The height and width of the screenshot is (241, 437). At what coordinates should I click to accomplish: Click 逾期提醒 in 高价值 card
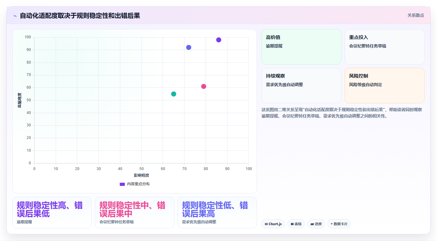pyautogui.click(x=274, y=46)
